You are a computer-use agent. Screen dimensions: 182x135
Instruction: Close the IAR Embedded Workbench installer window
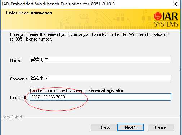175,4
